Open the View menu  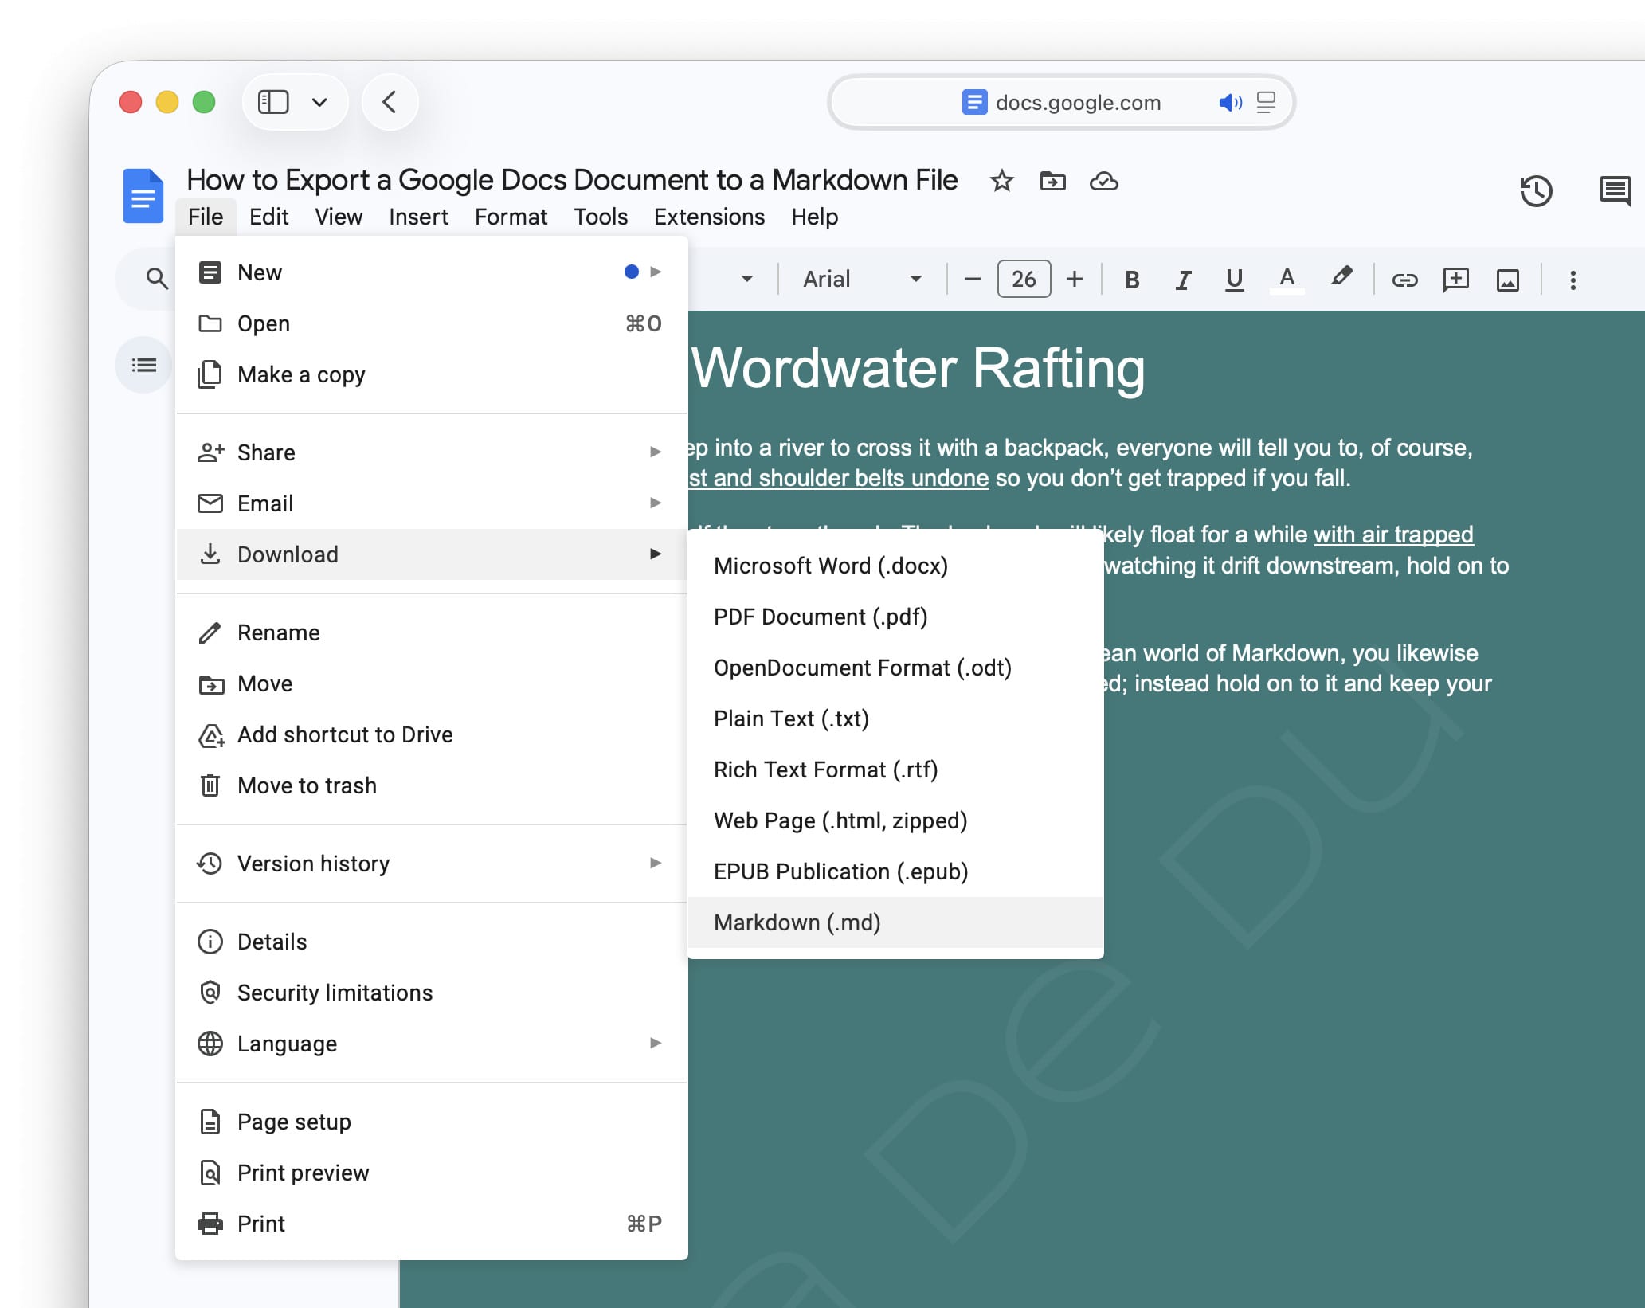coord(339,217)
